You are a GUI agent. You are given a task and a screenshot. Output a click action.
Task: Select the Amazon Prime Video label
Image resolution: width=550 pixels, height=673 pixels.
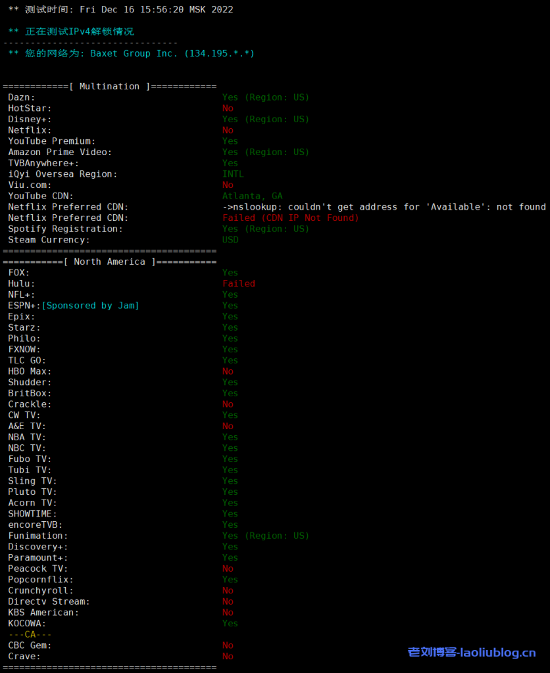pos(60,152)
